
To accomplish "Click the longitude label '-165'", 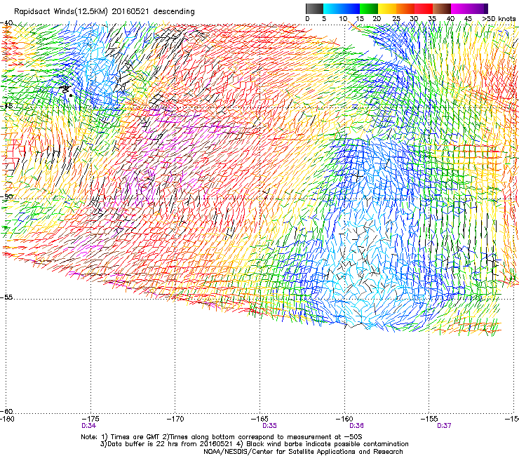I will 259,419.
